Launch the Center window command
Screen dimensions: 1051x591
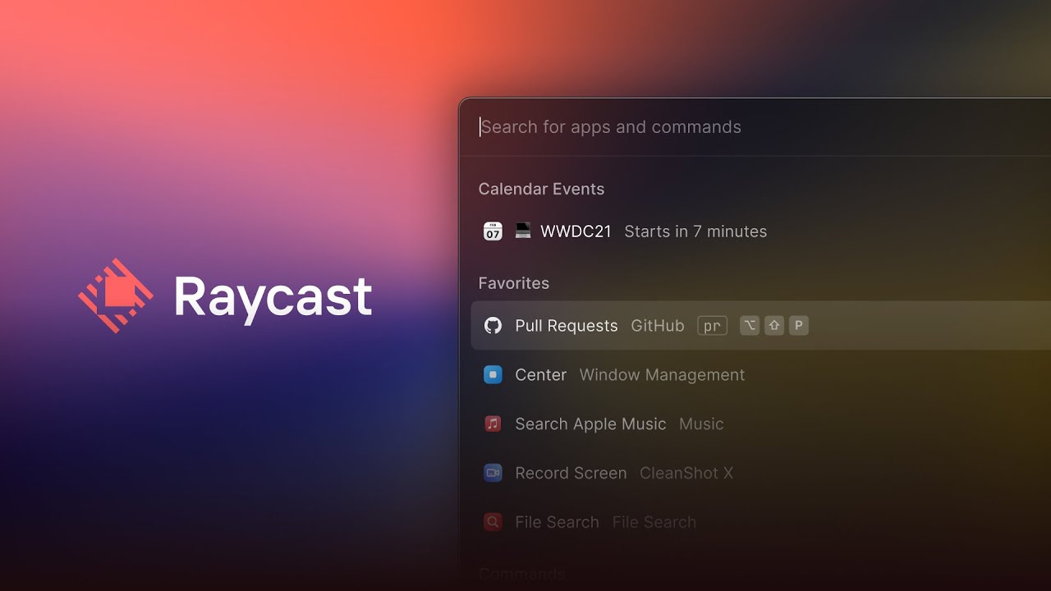[540, 374]
